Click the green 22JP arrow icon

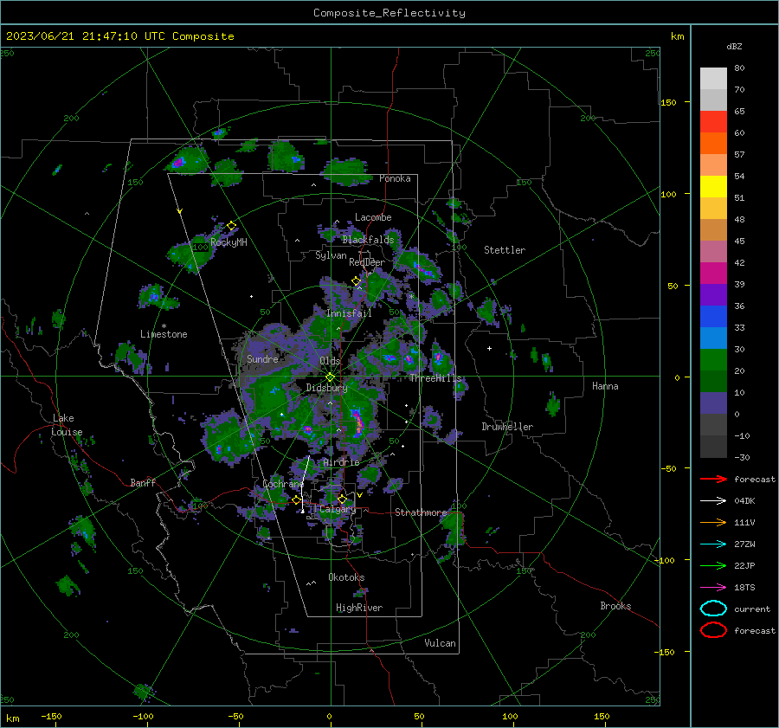point(713,565)
